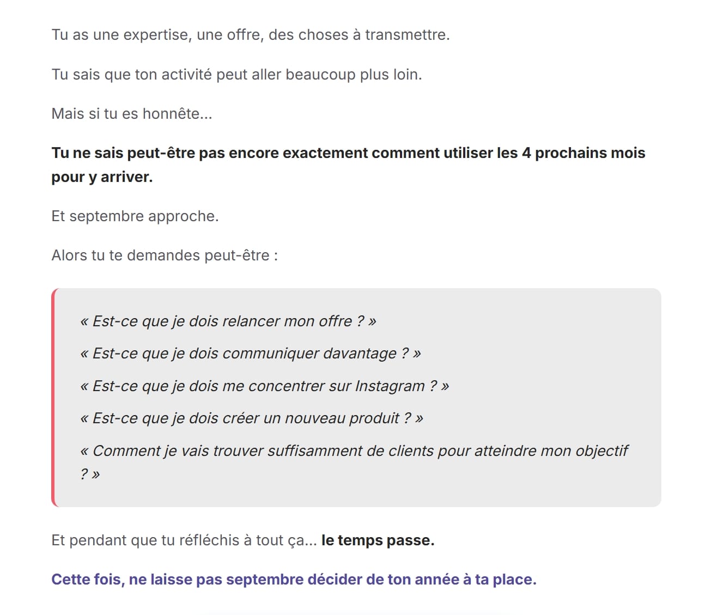The height and width of the screenshot is (615, 723).
Task: Click the first line "Tu as une expertise, une offre"
Action: click(251, 35)
